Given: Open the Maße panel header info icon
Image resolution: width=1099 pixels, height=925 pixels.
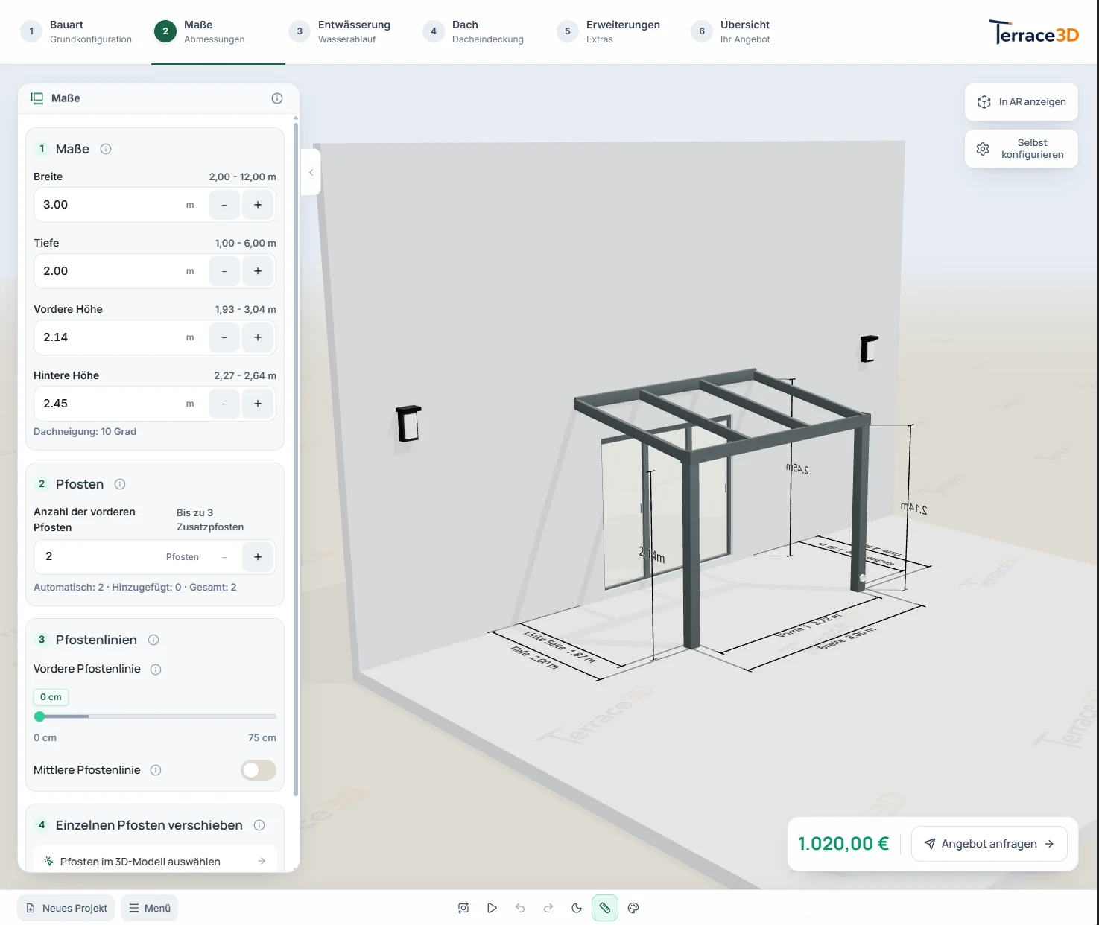Looking at the screenshot, I should click(277, 98).
